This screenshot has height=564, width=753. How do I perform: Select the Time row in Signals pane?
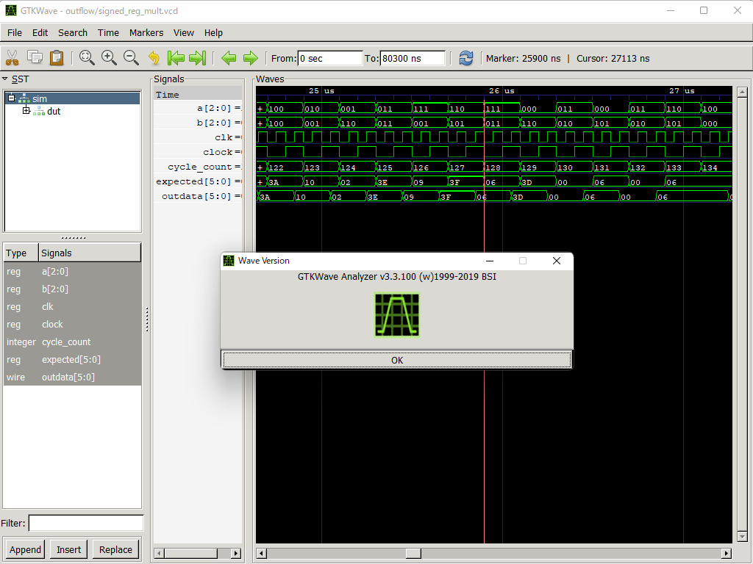(x=198, y=95)
